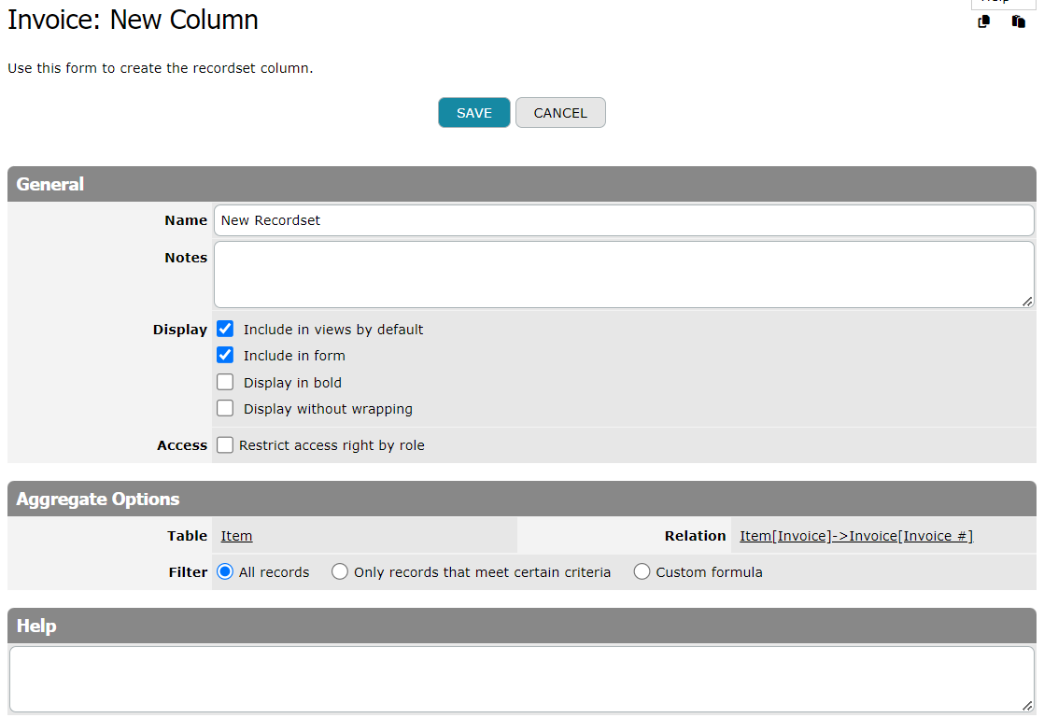Viewport: 1044px width, 718px height.
Task: Click the paste clipboard icon
Action: coord(1018,22)
